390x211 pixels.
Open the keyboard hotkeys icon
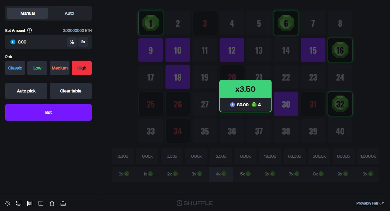[x=63, y=203]
